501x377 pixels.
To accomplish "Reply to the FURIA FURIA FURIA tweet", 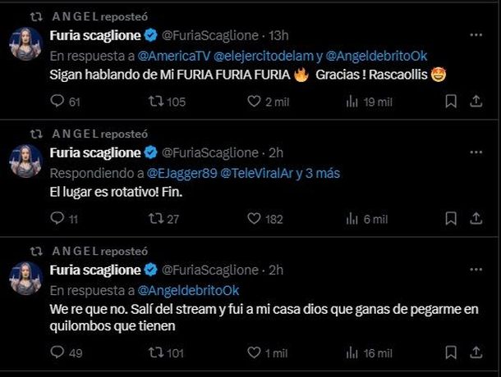I will coord(56,101).
